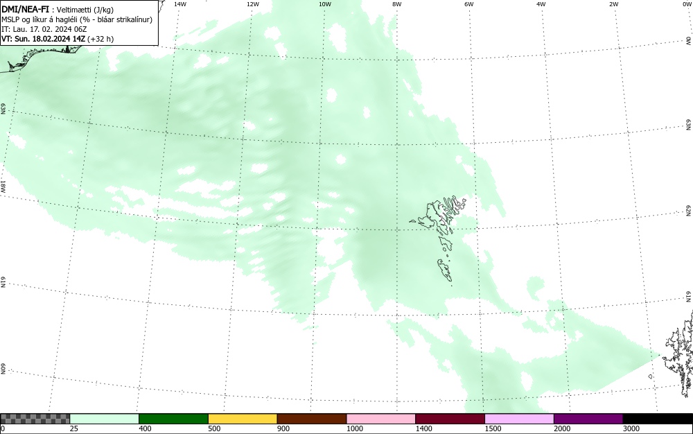Screen dimensions: 693x434
Task: Click the legend value 25
Action: pyautogui.click(x=74, y=428)
